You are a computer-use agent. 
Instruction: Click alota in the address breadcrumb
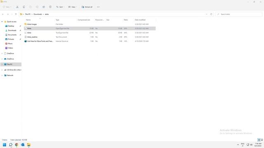click(47, 14)
